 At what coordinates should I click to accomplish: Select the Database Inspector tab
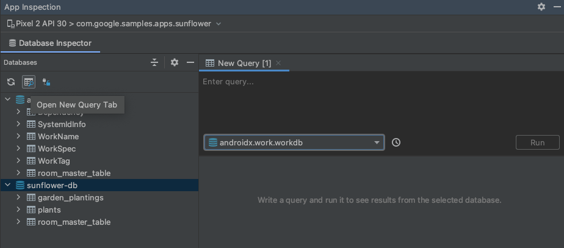[x=50, y=43]
